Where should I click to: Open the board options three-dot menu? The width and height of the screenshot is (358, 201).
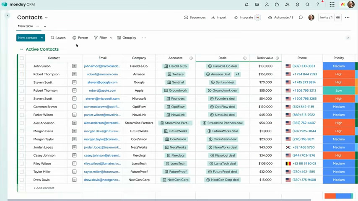(x=347, y=18)
